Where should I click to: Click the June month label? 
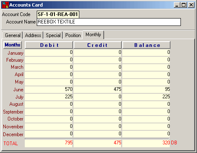[x=18, y=90]
